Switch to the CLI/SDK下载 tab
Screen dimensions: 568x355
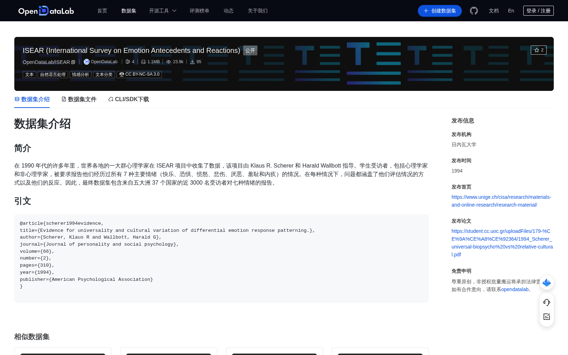(129, 99)
